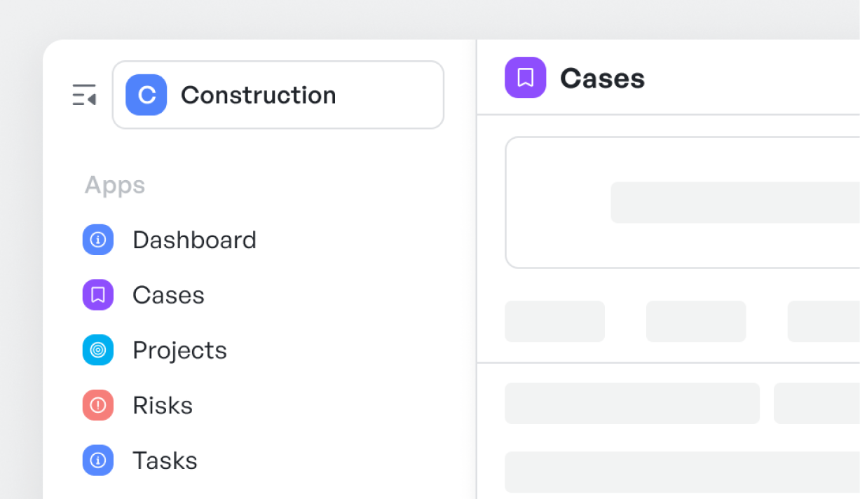Click the Risks warning icon
Screen dimensions: 860x499
point(97,405)
